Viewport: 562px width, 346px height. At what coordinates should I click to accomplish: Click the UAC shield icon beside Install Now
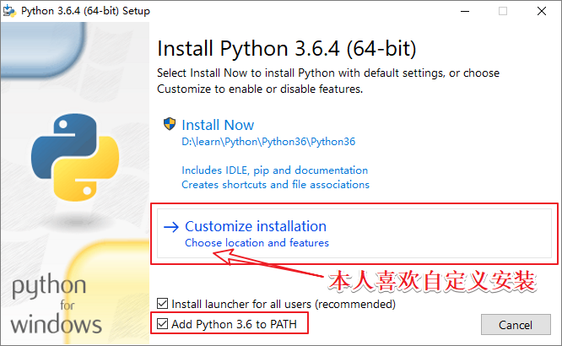point(170,124)
